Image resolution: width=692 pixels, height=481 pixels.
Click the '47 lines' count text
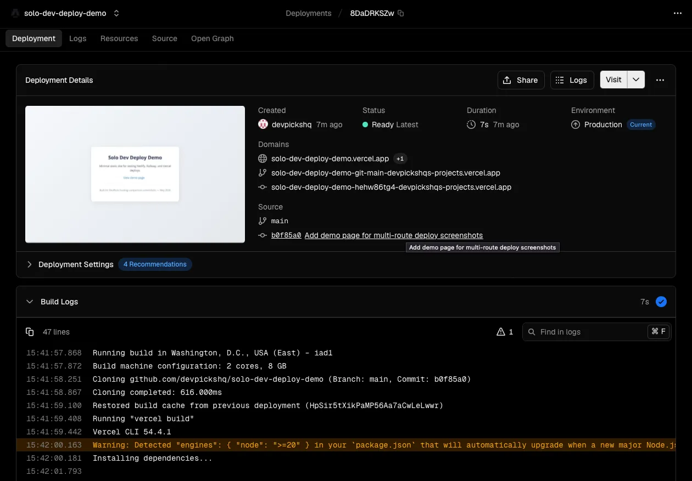point(56,332)
